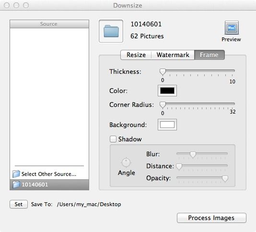Open the frame Color swatch
Viewport: 256px width, 232px height.
point(167,91)
